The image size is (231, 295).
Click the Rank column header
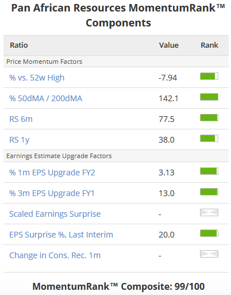[x=209, y=45]
